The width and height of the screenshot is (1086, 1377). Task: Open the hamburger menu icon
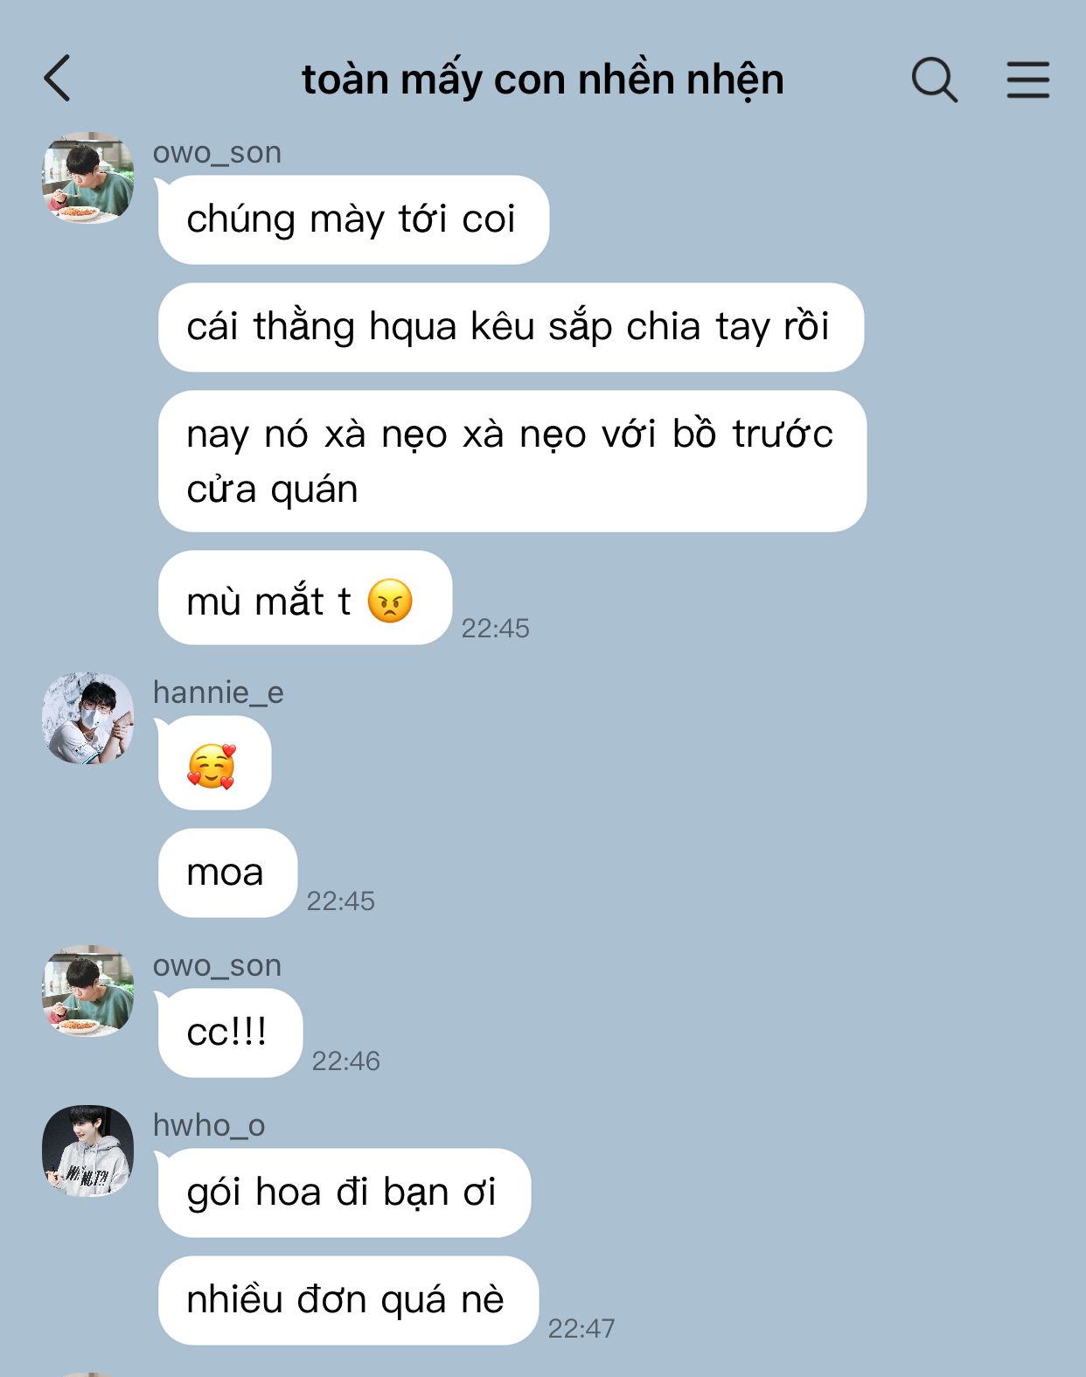click(x=1027, y=80)
